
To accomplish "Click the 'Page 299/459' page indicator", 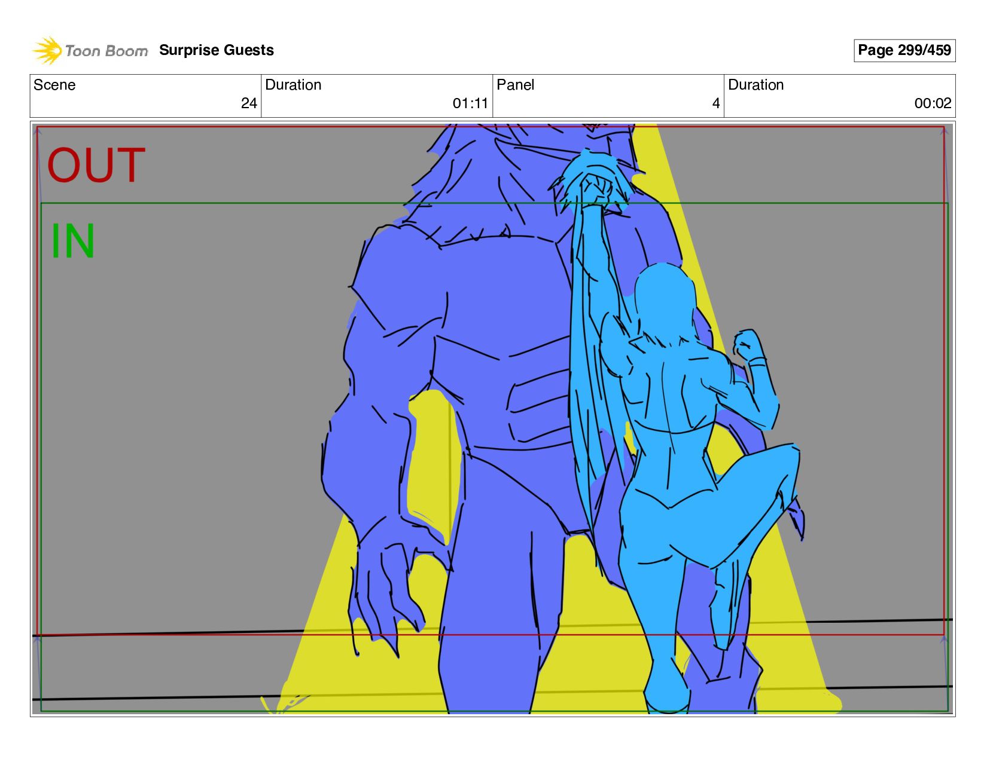I will point(904,50).
